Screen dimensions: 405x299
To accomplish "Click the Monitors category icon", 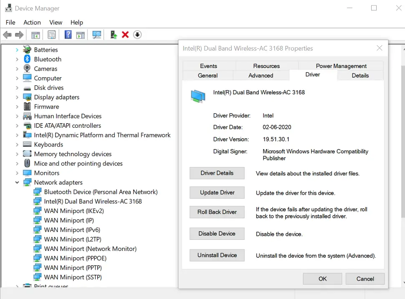I will click(27, 172).
